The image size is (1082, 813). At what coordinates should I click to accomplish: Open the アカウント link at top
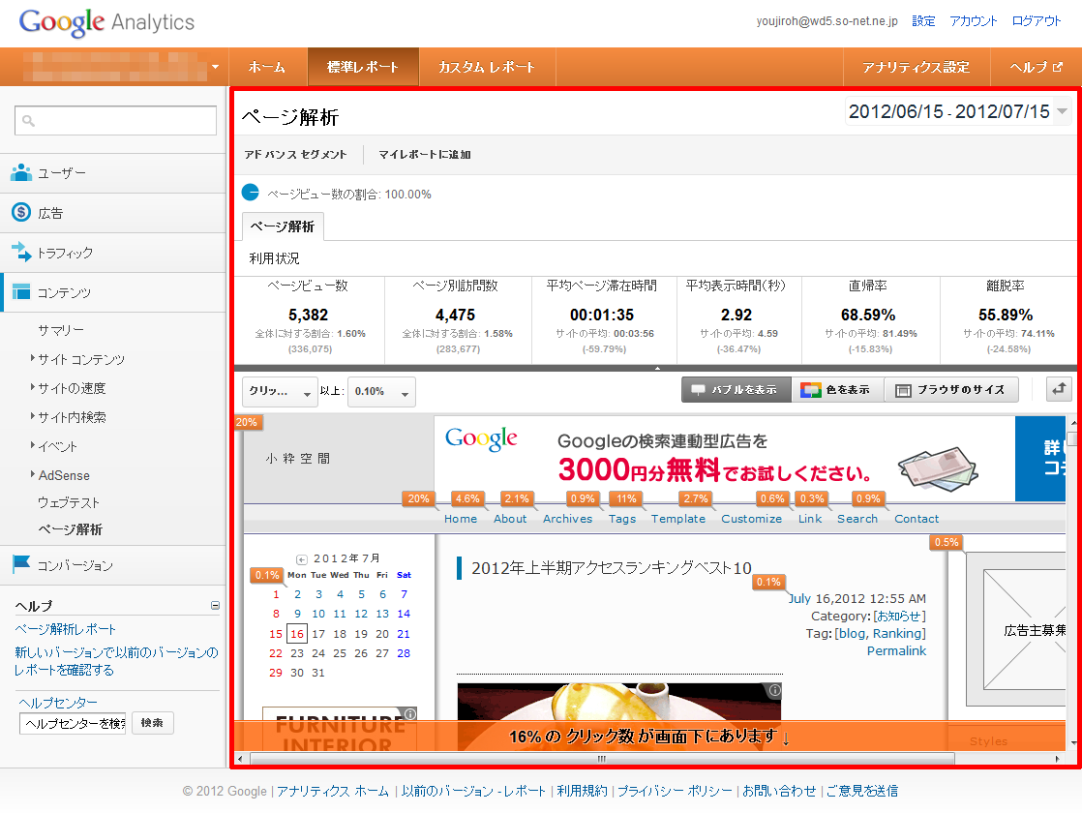click(973, 20)
